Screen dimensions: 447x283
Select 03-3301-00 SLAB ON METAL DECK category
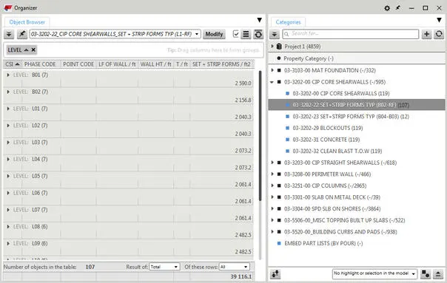click(x=332, y=197)
